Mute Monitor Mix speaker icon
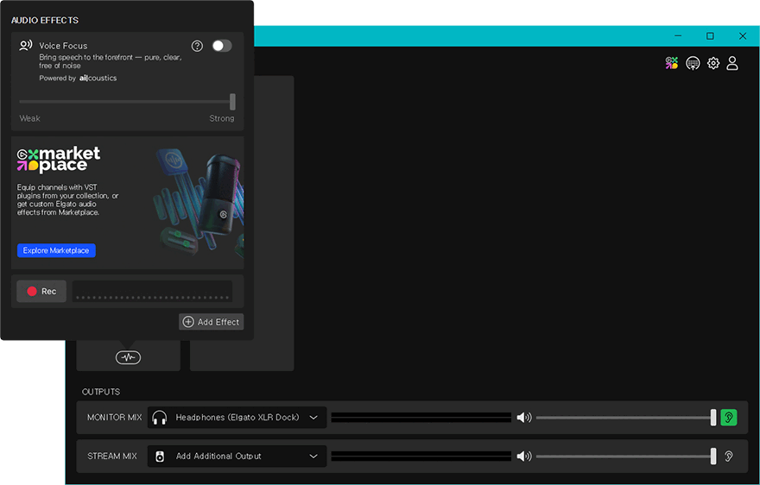Screen dimensions: 760x485 click(x=524, y=417)
